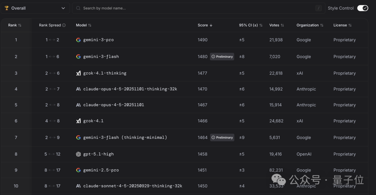Click the magnifier search icon
The image size is (376, 195).
pyautogui.click(x=78, y=8)
